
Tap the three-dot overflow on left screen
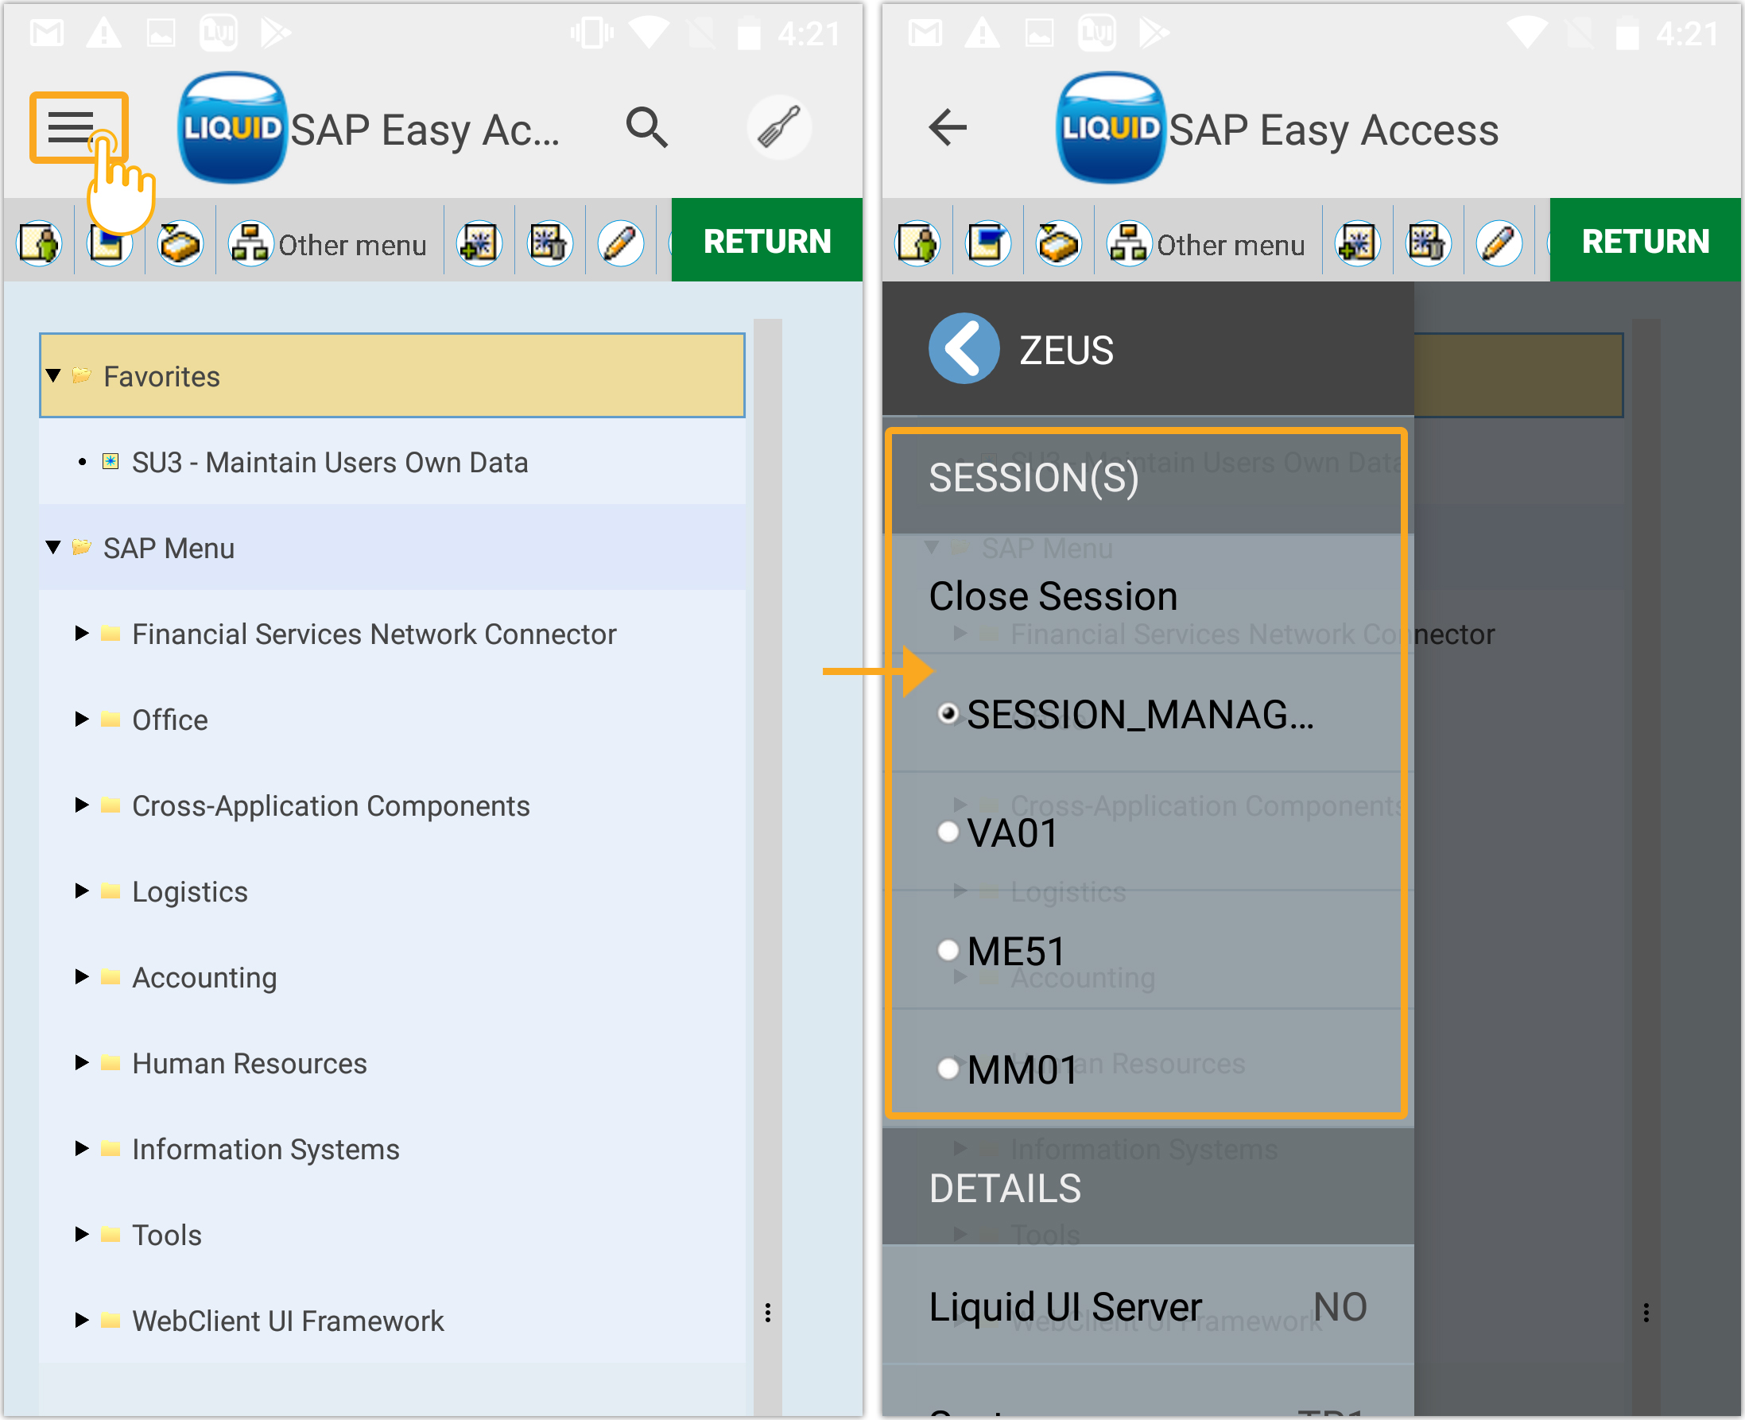point(767,1312)
